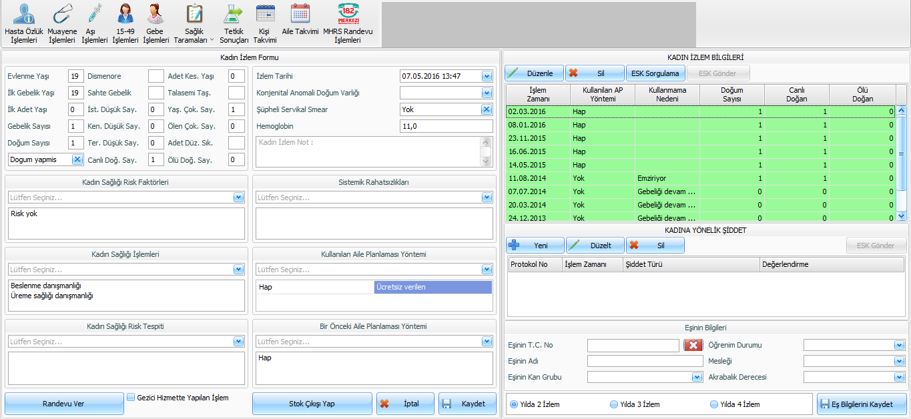The width and height of the screenshot is (911, 419).
Task: Select the Yılda 3 İzlem option
Action: 614,404
